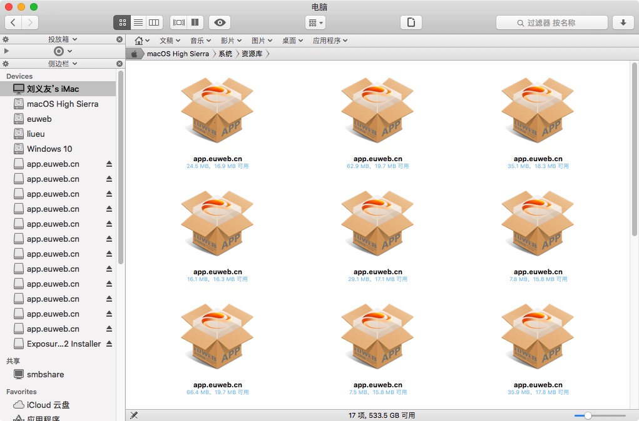Click the cloud icon beside iCloud 云盘
Image resolution: width=639 pixels, height=421 pixels.
click(x=19, y=405)
